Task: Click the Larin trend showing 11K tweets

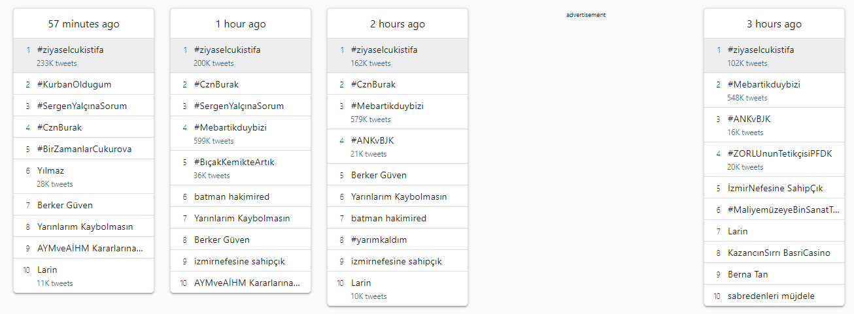Action: pyautogui.click(x=47, y=270)
